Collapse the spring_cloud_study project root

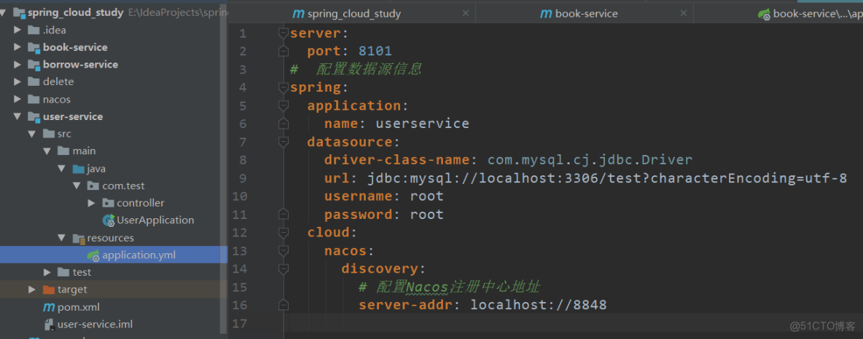4,12
